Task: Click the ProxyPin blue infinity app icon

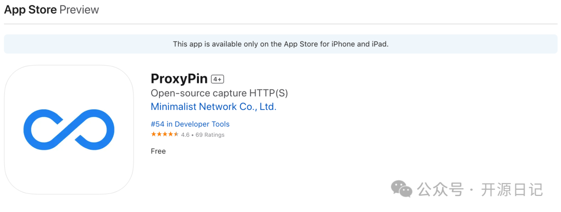Action: click(x=69, y=130)
